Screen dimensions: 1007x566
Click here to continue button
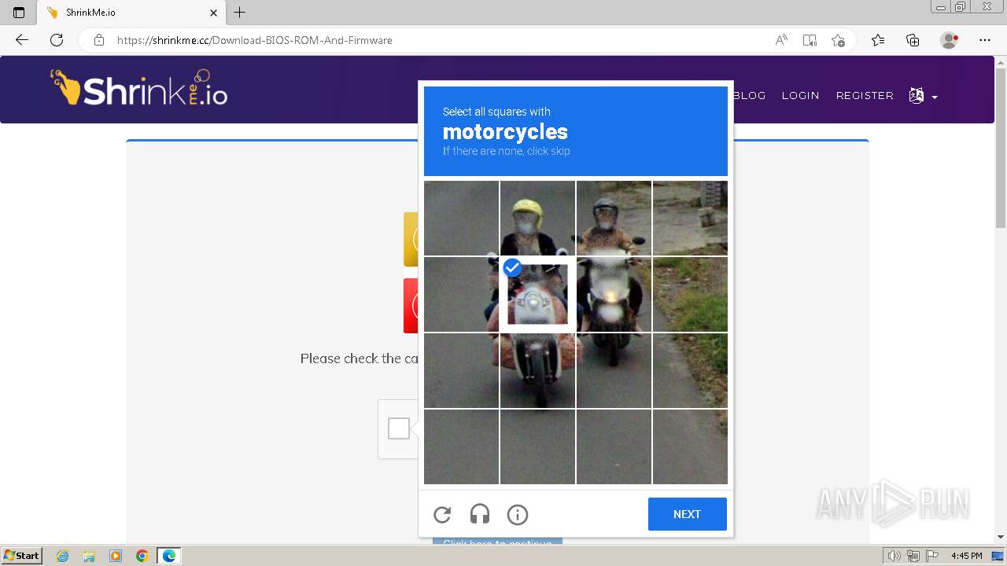click(x=497, y=542)
